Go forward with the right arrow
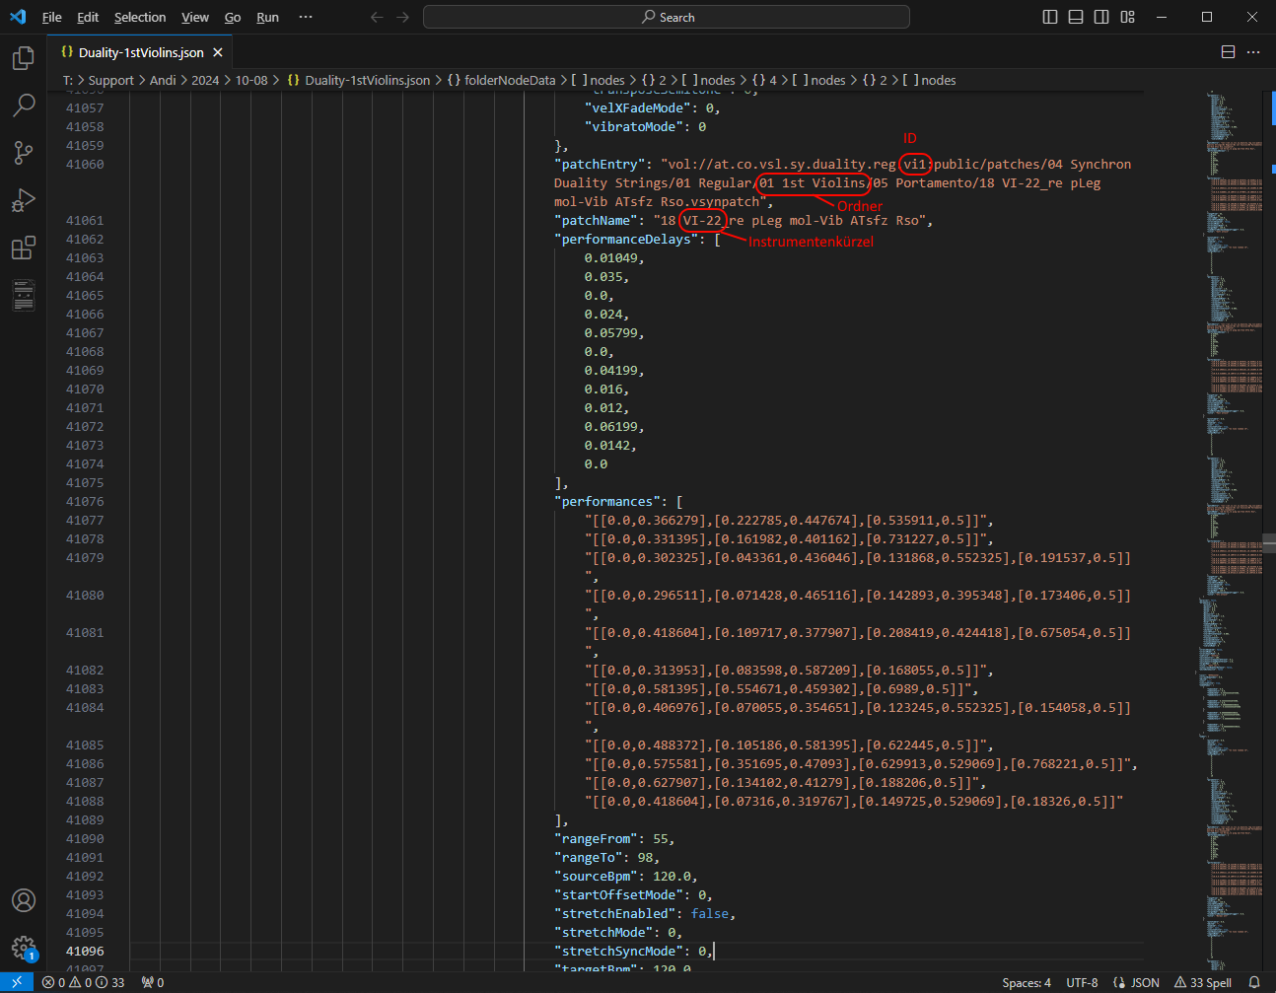This screenshot has height=993, width=1276. click(402, 17)
